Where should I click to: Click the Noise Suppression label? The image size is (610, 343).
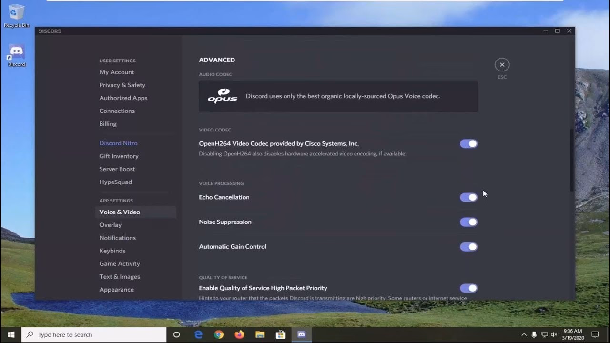(x=225, y=222)
